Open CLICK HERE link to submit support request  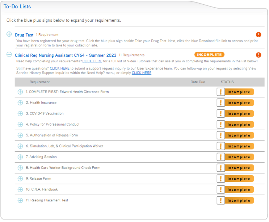coord(59,68)
